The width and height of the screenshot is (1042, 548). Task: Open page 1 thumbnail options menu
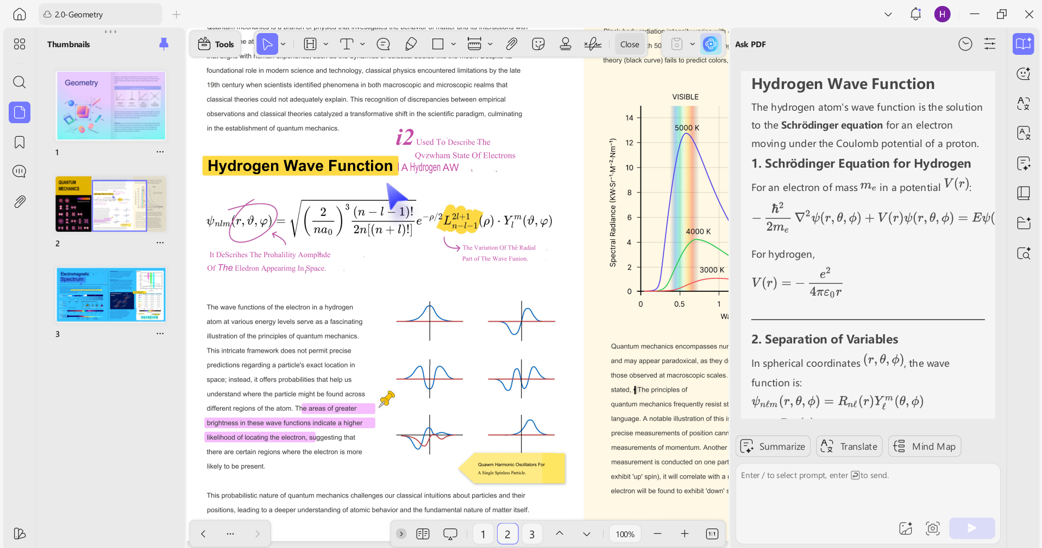[160, 152]
